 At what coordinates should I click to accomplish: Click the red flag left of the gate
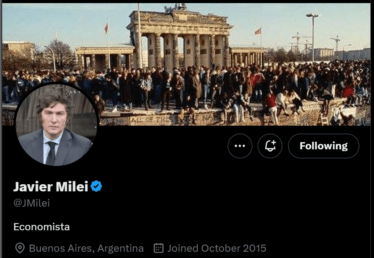coord(106,29)
